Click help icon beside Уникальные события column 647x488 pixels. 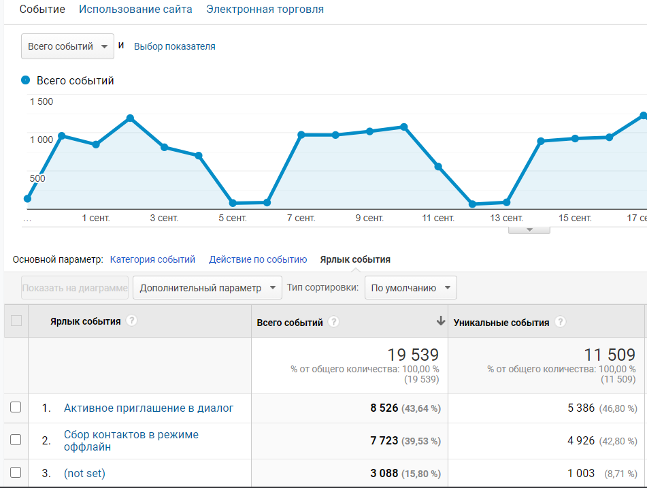pyautogui.click(x=560, y=323)
